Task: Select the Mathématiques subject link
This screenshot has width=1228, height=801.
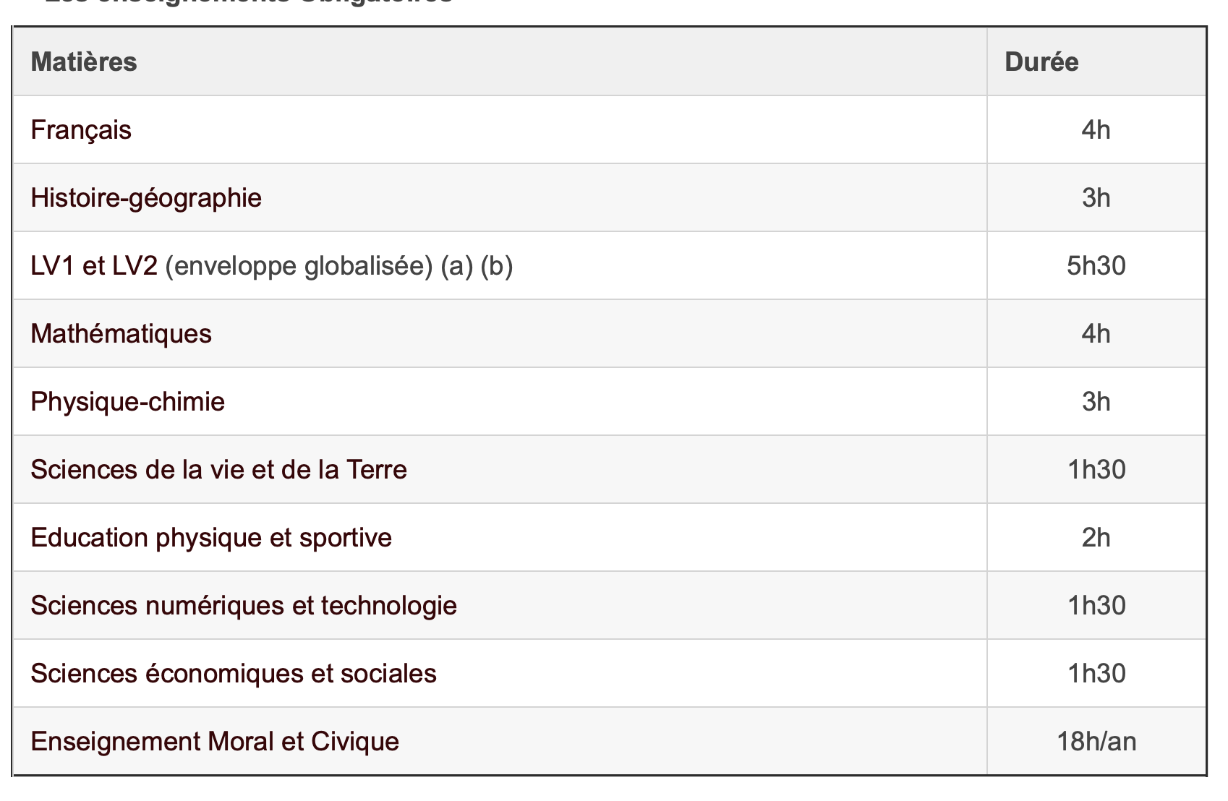Action: coord(121,334)
